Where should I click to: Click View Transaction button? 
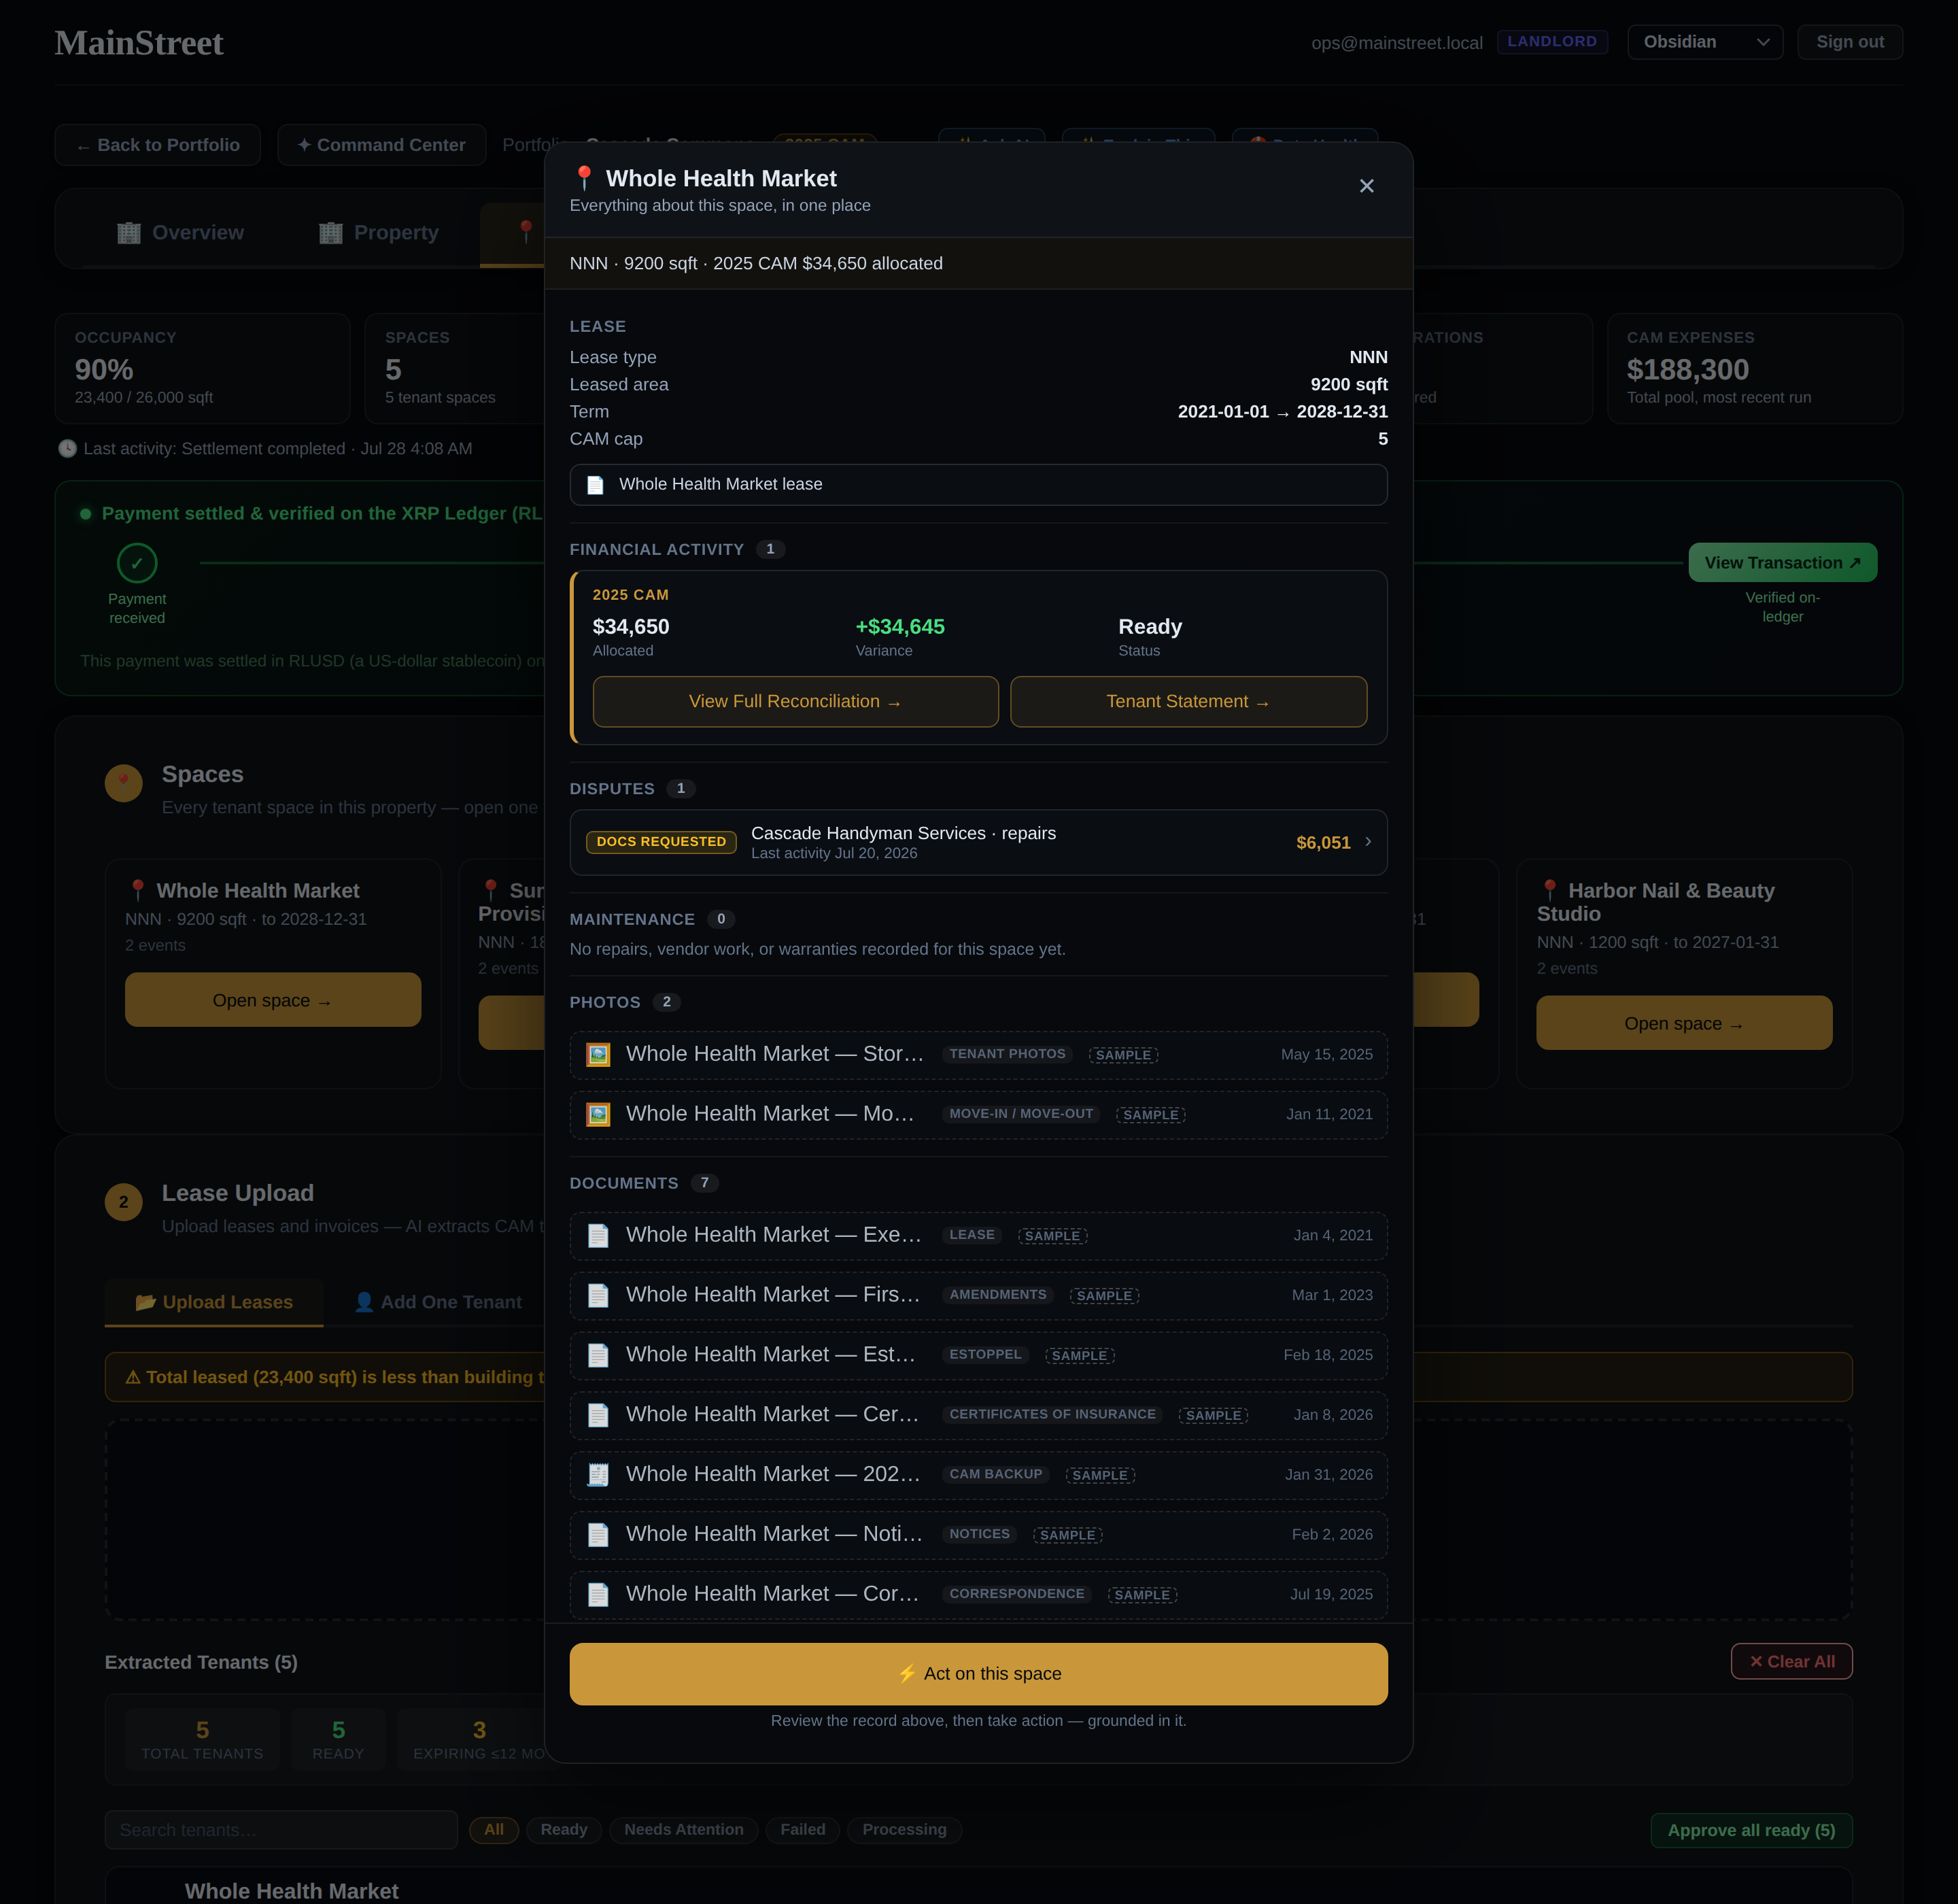(1783, 563)
